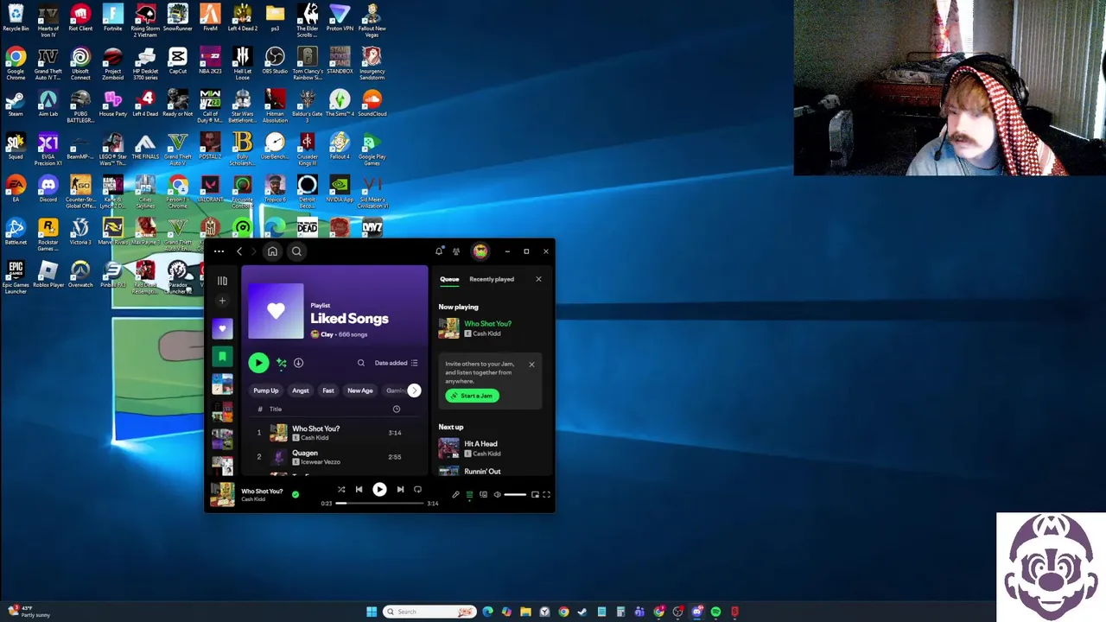
Task: Expand Your Library sidebar icon
Action: coord(222,281)
